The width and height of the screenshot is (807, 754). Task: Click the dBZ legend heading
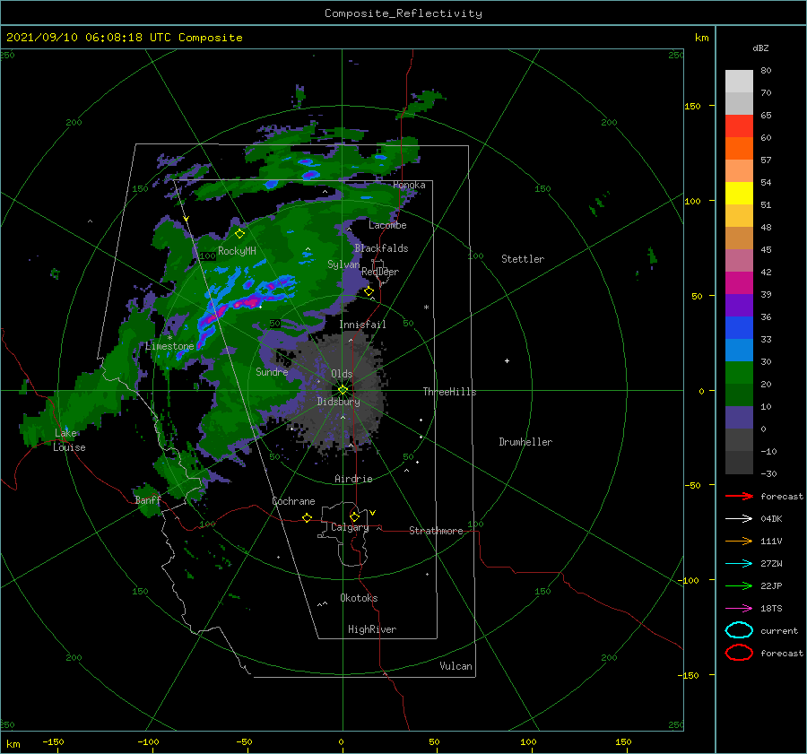pos(760,48)
